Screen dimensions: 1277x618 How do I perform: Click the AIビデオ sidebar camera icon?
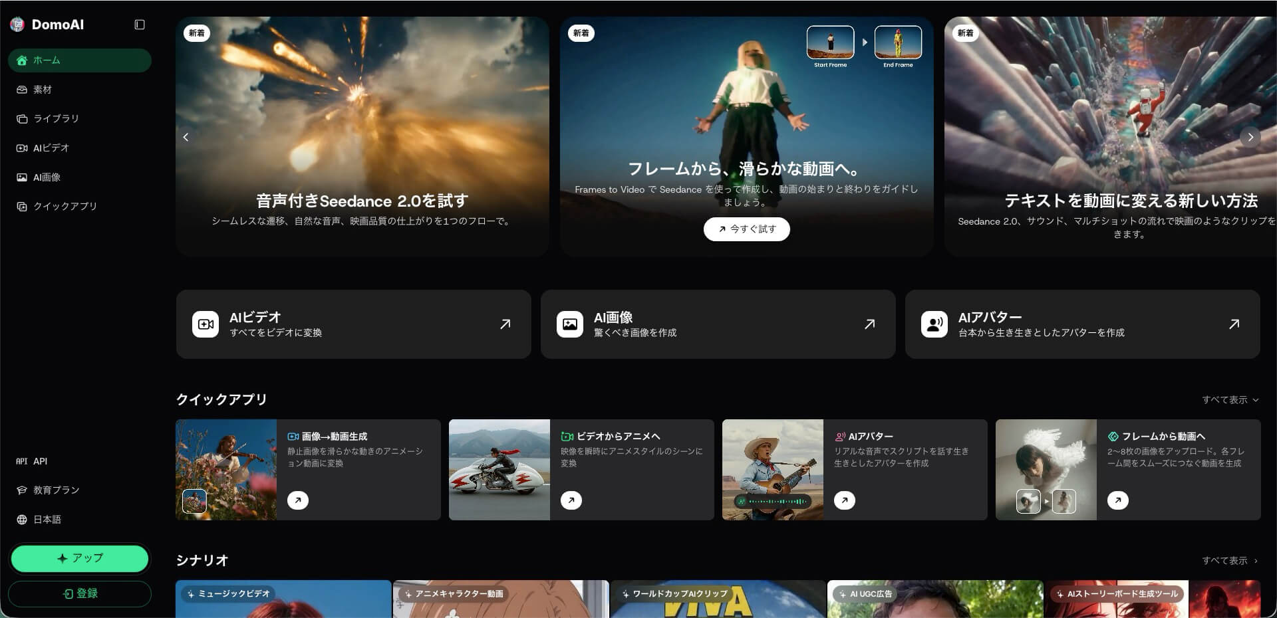(x=22, y=148)
